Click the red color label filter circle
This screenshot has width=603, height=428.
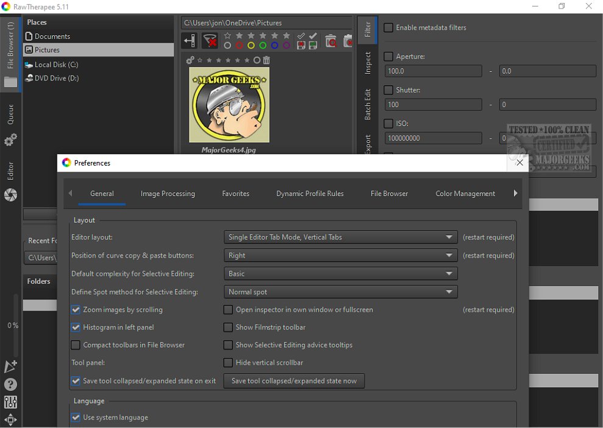click(x=239, y=46)
